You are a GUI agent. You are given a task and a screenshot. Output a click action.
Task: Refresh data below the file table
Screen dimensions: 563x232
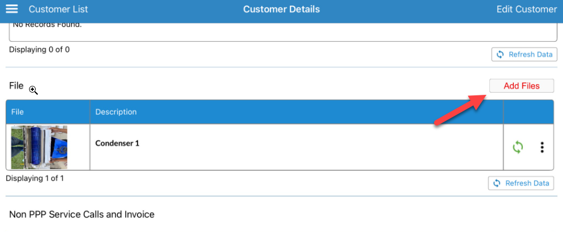(x=521, y=183)
